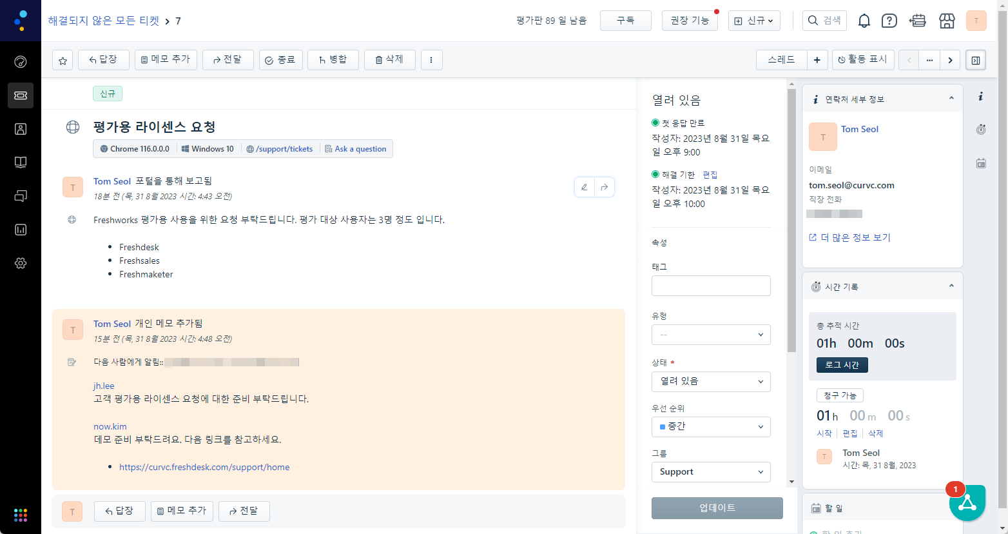
Task: Click 병합 to merge tickets
Action: [x=333, y=60]
